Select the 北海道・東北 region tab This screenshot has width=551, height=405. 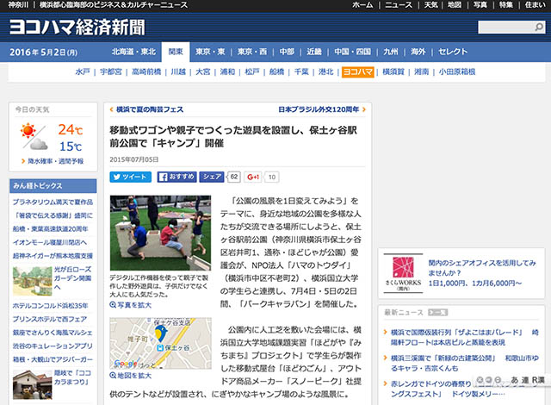tap(133, 52)
